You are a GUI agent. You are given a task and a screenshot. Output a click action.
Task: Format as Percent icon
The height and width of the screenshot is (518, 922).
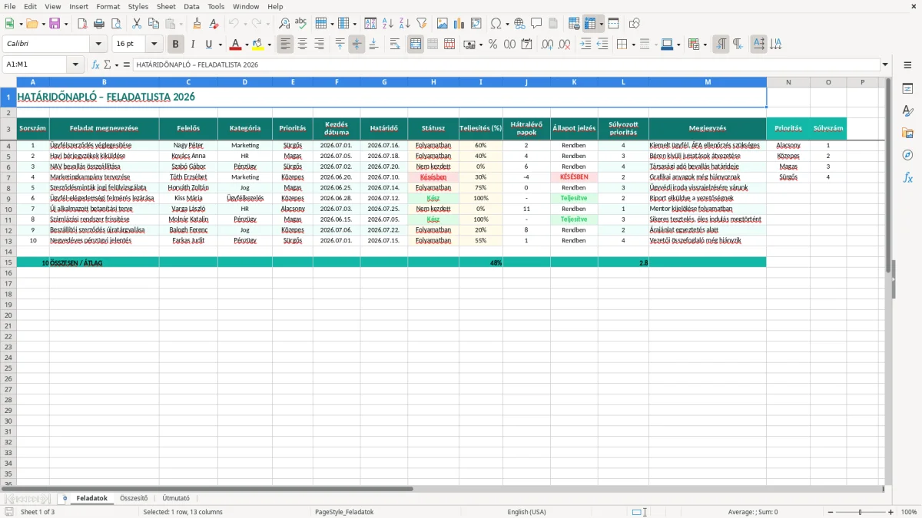tap(493, 45)
